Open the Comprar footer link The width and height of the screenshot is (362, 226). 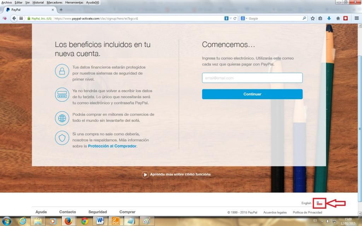pos(127,212)
